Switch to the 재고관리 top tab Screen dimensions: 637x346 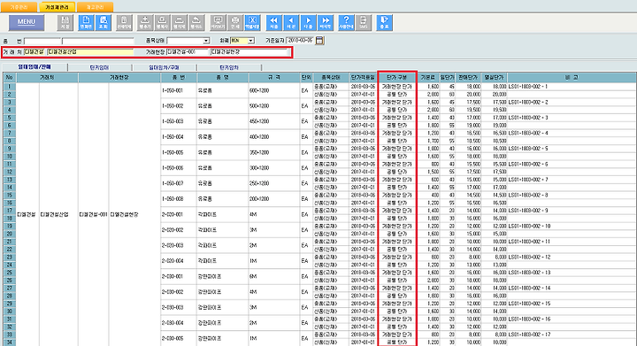95,7
